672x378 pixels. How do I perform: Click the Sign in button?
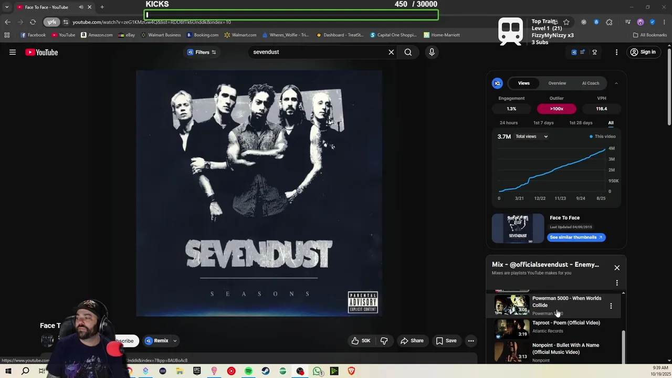643,52
